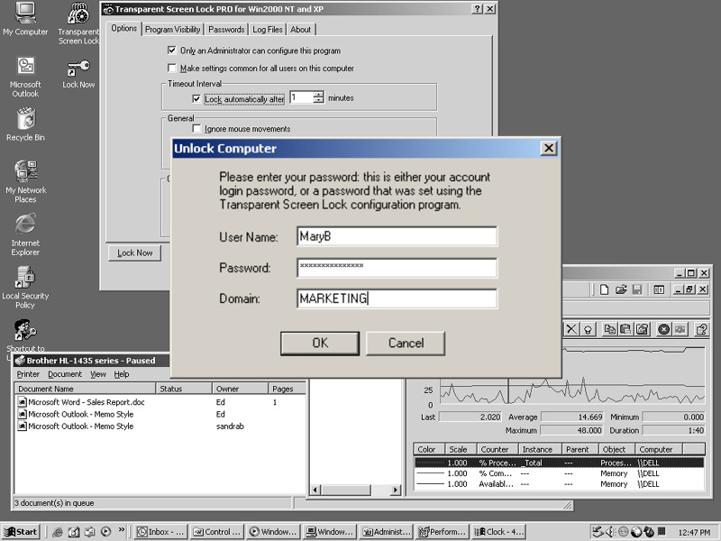Select % Processor Time _Total counter row
721x541 pixels.
point(559,463)
